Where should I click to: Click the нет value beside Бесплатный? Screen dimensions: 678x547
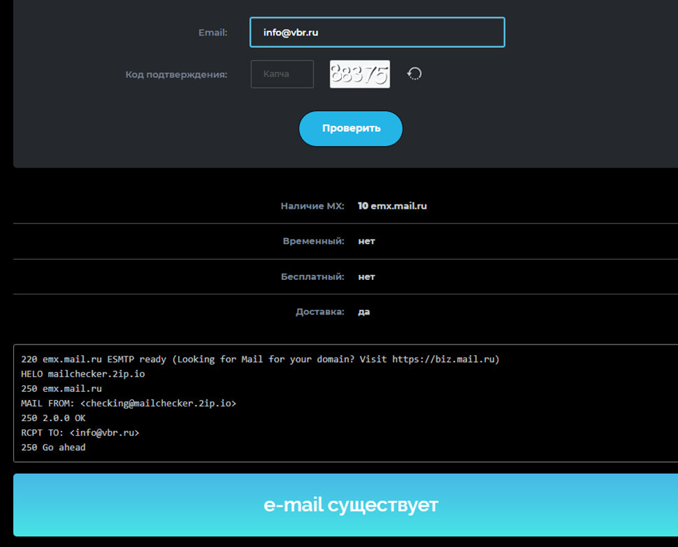tap(366, 276)
